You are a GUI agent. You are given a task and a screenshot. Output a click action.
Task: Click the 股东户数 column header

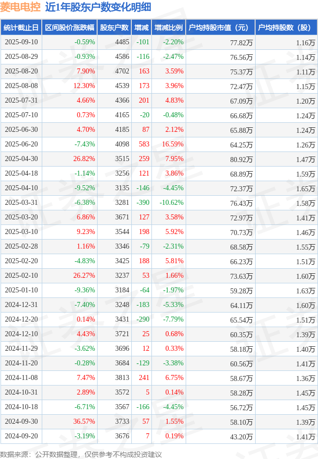coord(114,28)
